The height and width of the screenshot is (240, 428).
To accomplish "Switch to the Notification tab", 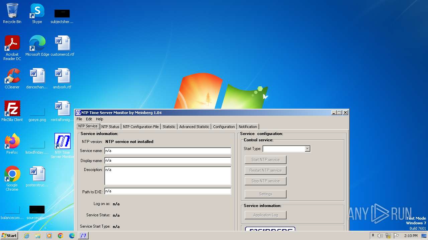I will (x=248, y=127).
